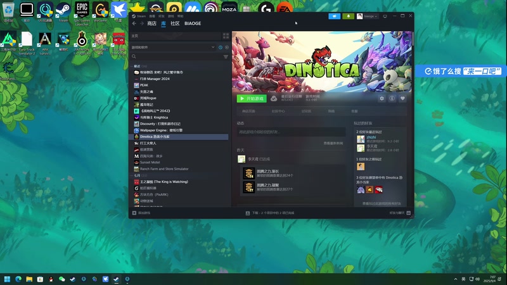Open the BIAOGE profile tab
This screenshot has width=507, height=285.
click(x=193, y=23)
